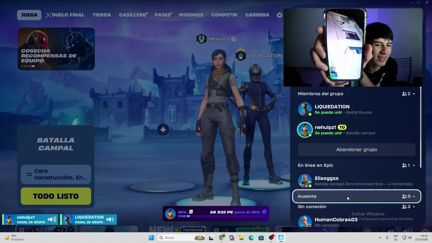Viewport: 432px width, 243px height.
Task: Open the Cosecha Recompensas de Equipo banner
Action: click(x=56, y=49)
